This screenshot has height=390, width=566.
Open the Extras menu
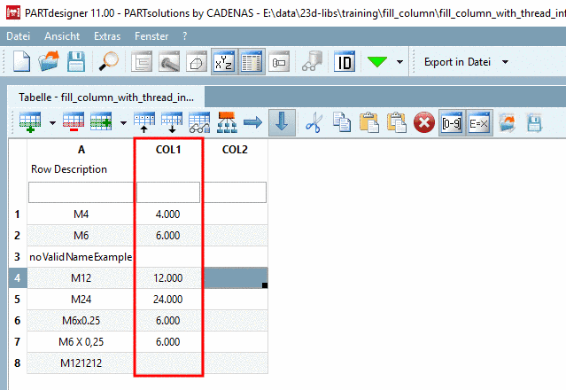click(107, 36)
